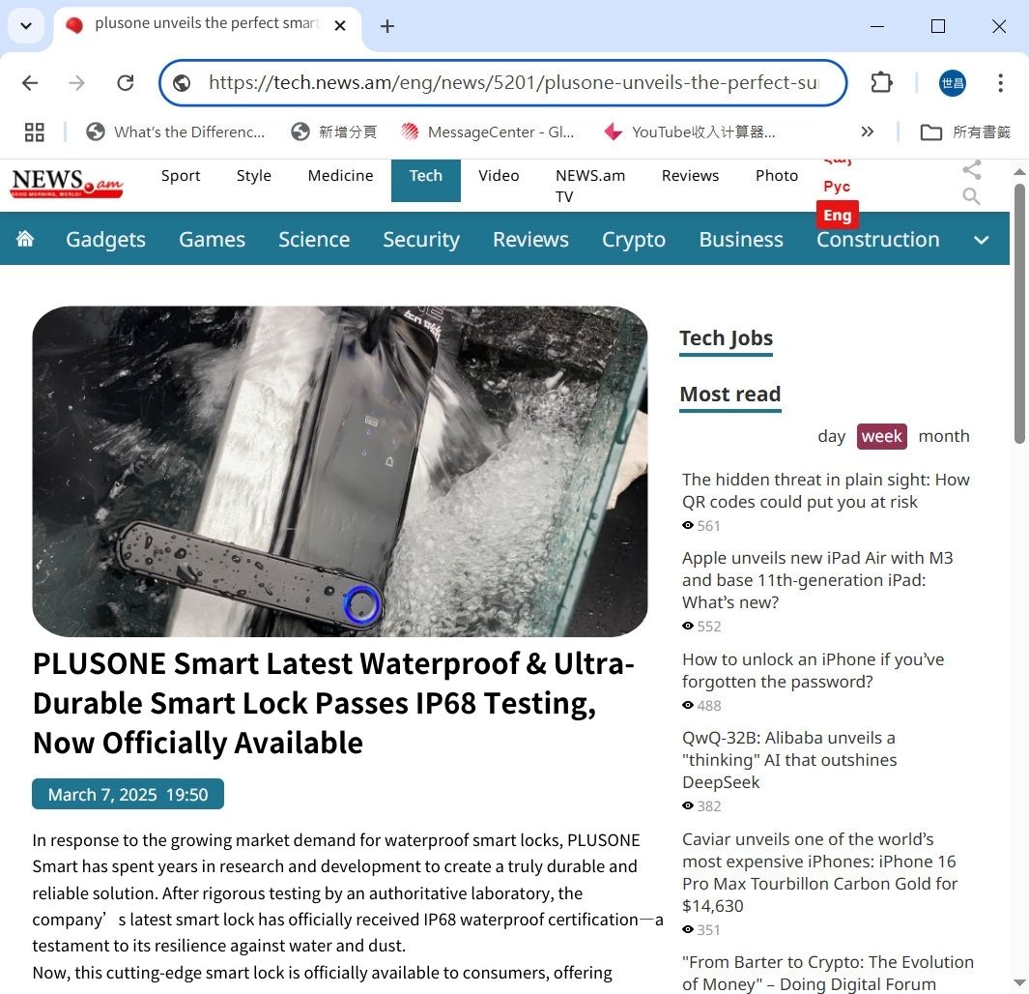Select the Eng language button

(x=838, y=216)
